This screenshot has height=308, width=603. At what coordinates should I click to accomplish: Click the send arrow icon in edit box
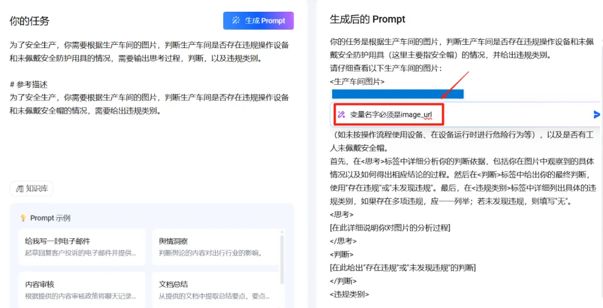[596, 114]
